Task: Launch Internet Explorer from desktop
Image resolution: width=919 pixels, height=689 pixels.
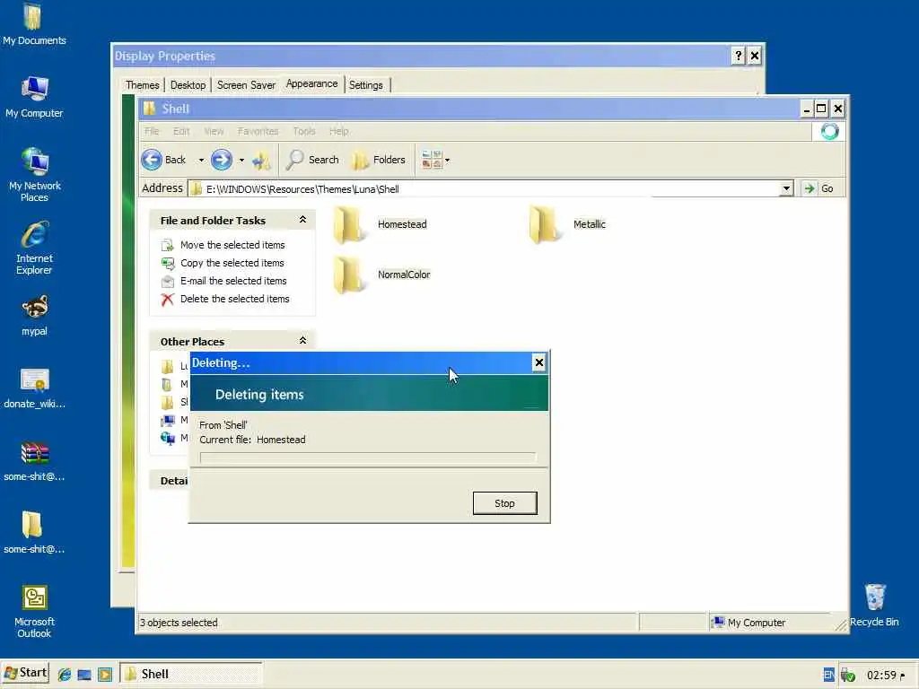Action: click(34, 248)
